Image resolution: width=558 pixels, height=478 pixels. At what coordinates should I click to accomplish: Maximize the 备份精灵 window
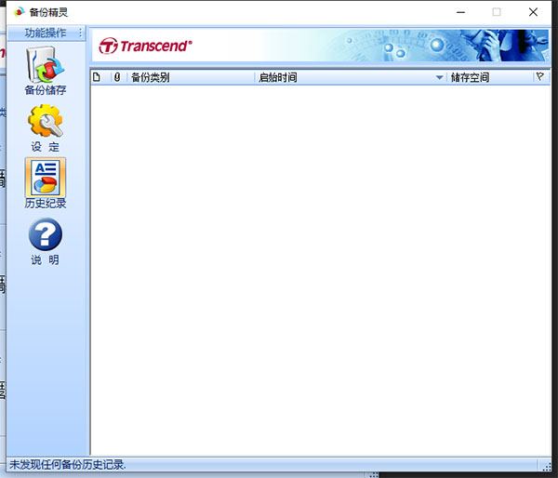496,12
